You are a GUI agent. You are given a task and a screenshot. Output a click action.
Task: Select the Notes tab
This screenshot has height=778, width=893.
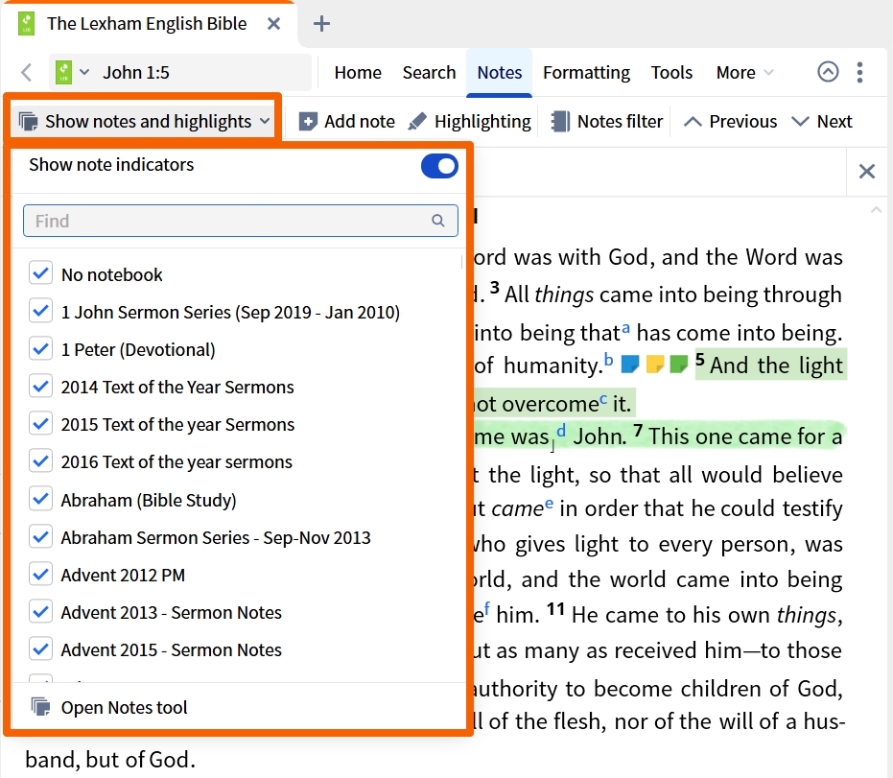point(500,72)
